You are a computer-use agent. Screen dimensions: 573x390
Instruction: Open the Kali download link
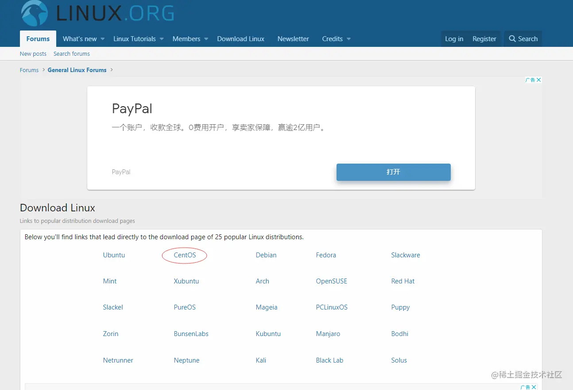[261, 360]
